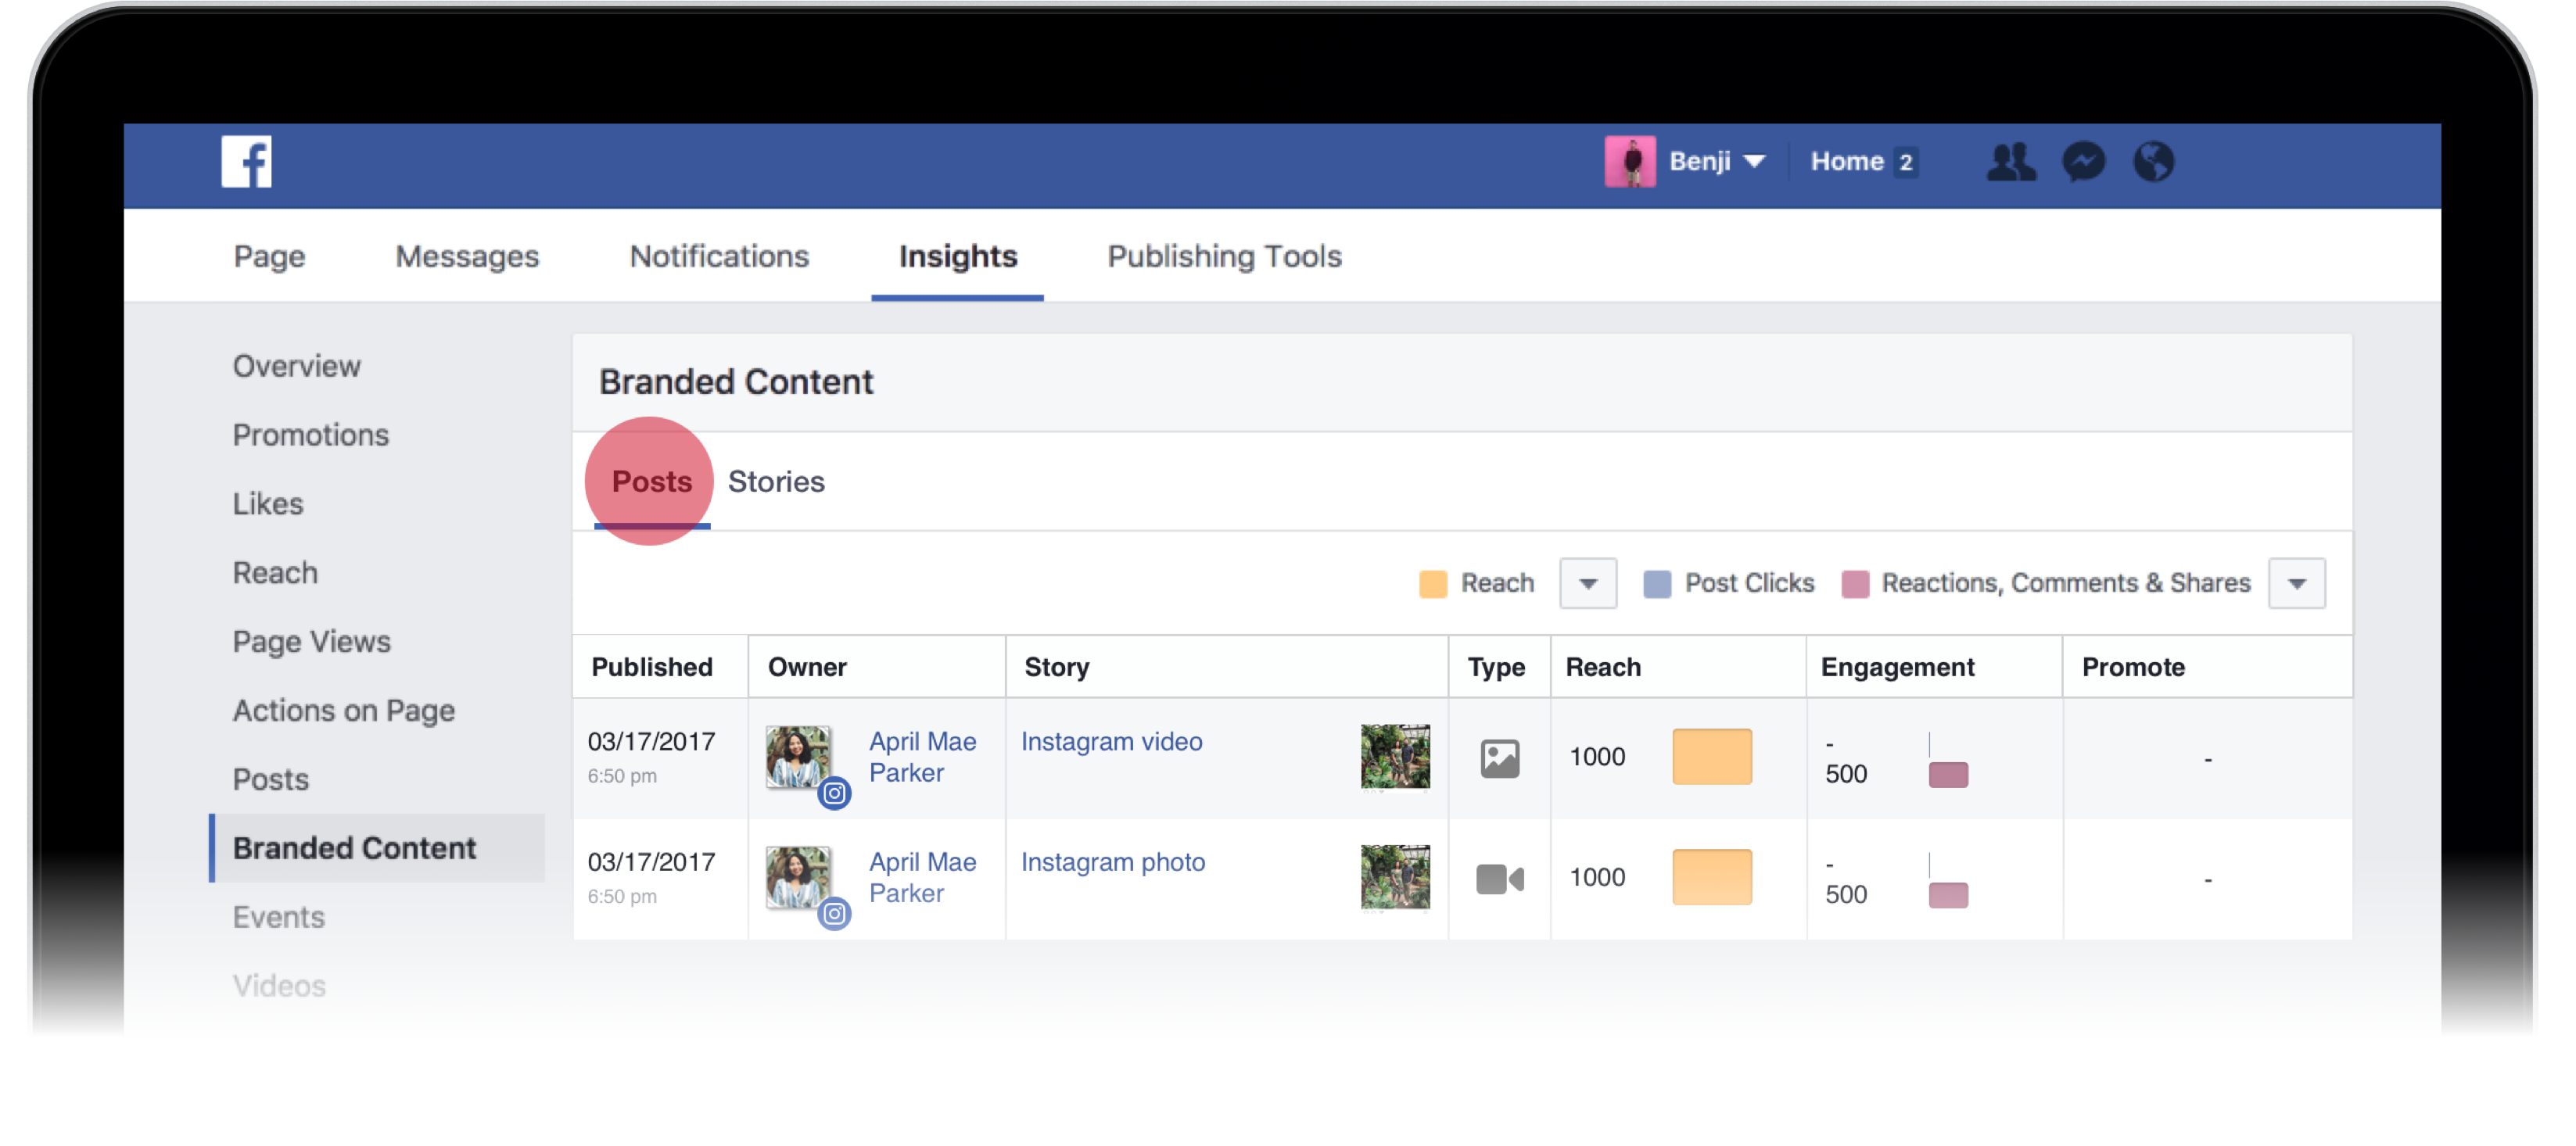Switch to the Stories tab
Image resolution: width=2576 pixels, height=1146 pixels.
tap(776, 482)
